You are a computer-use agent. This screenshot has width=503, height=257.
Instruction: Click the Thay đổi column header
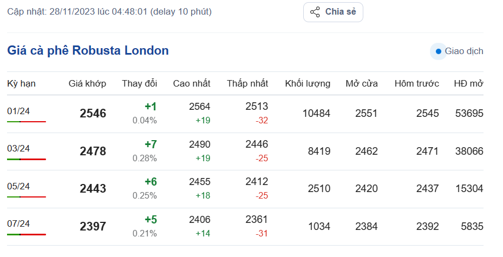pos(139,83)
